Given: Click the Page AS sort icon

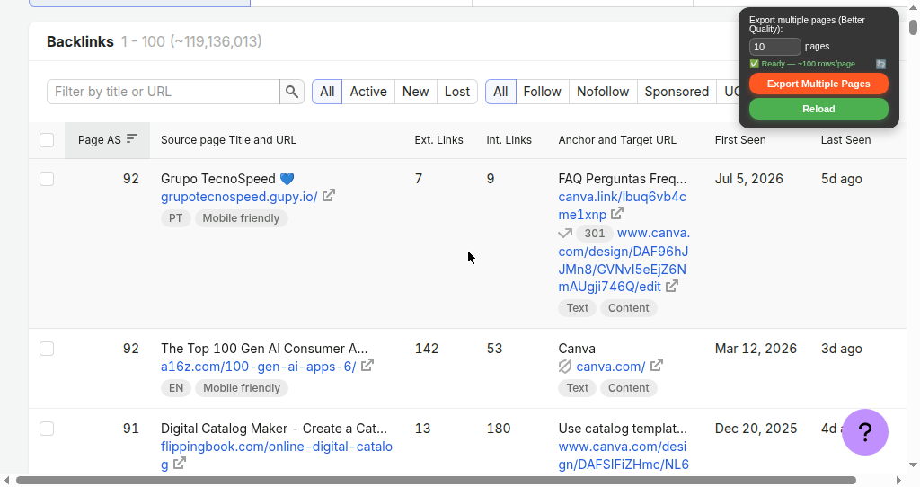Looking at the screenshot, I should tap(132, 138).
